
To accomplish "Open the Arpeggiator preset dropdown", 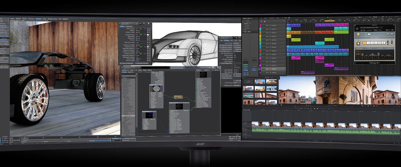I will (371, 27).
